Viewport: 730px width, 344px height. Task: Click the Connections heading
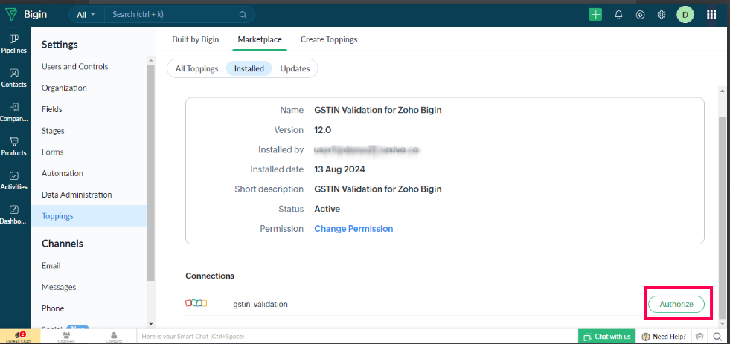(210, 276)
